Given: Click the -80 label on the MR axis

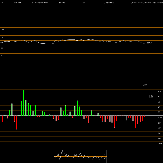Looking at the screenshot, I should click(159, 139).
